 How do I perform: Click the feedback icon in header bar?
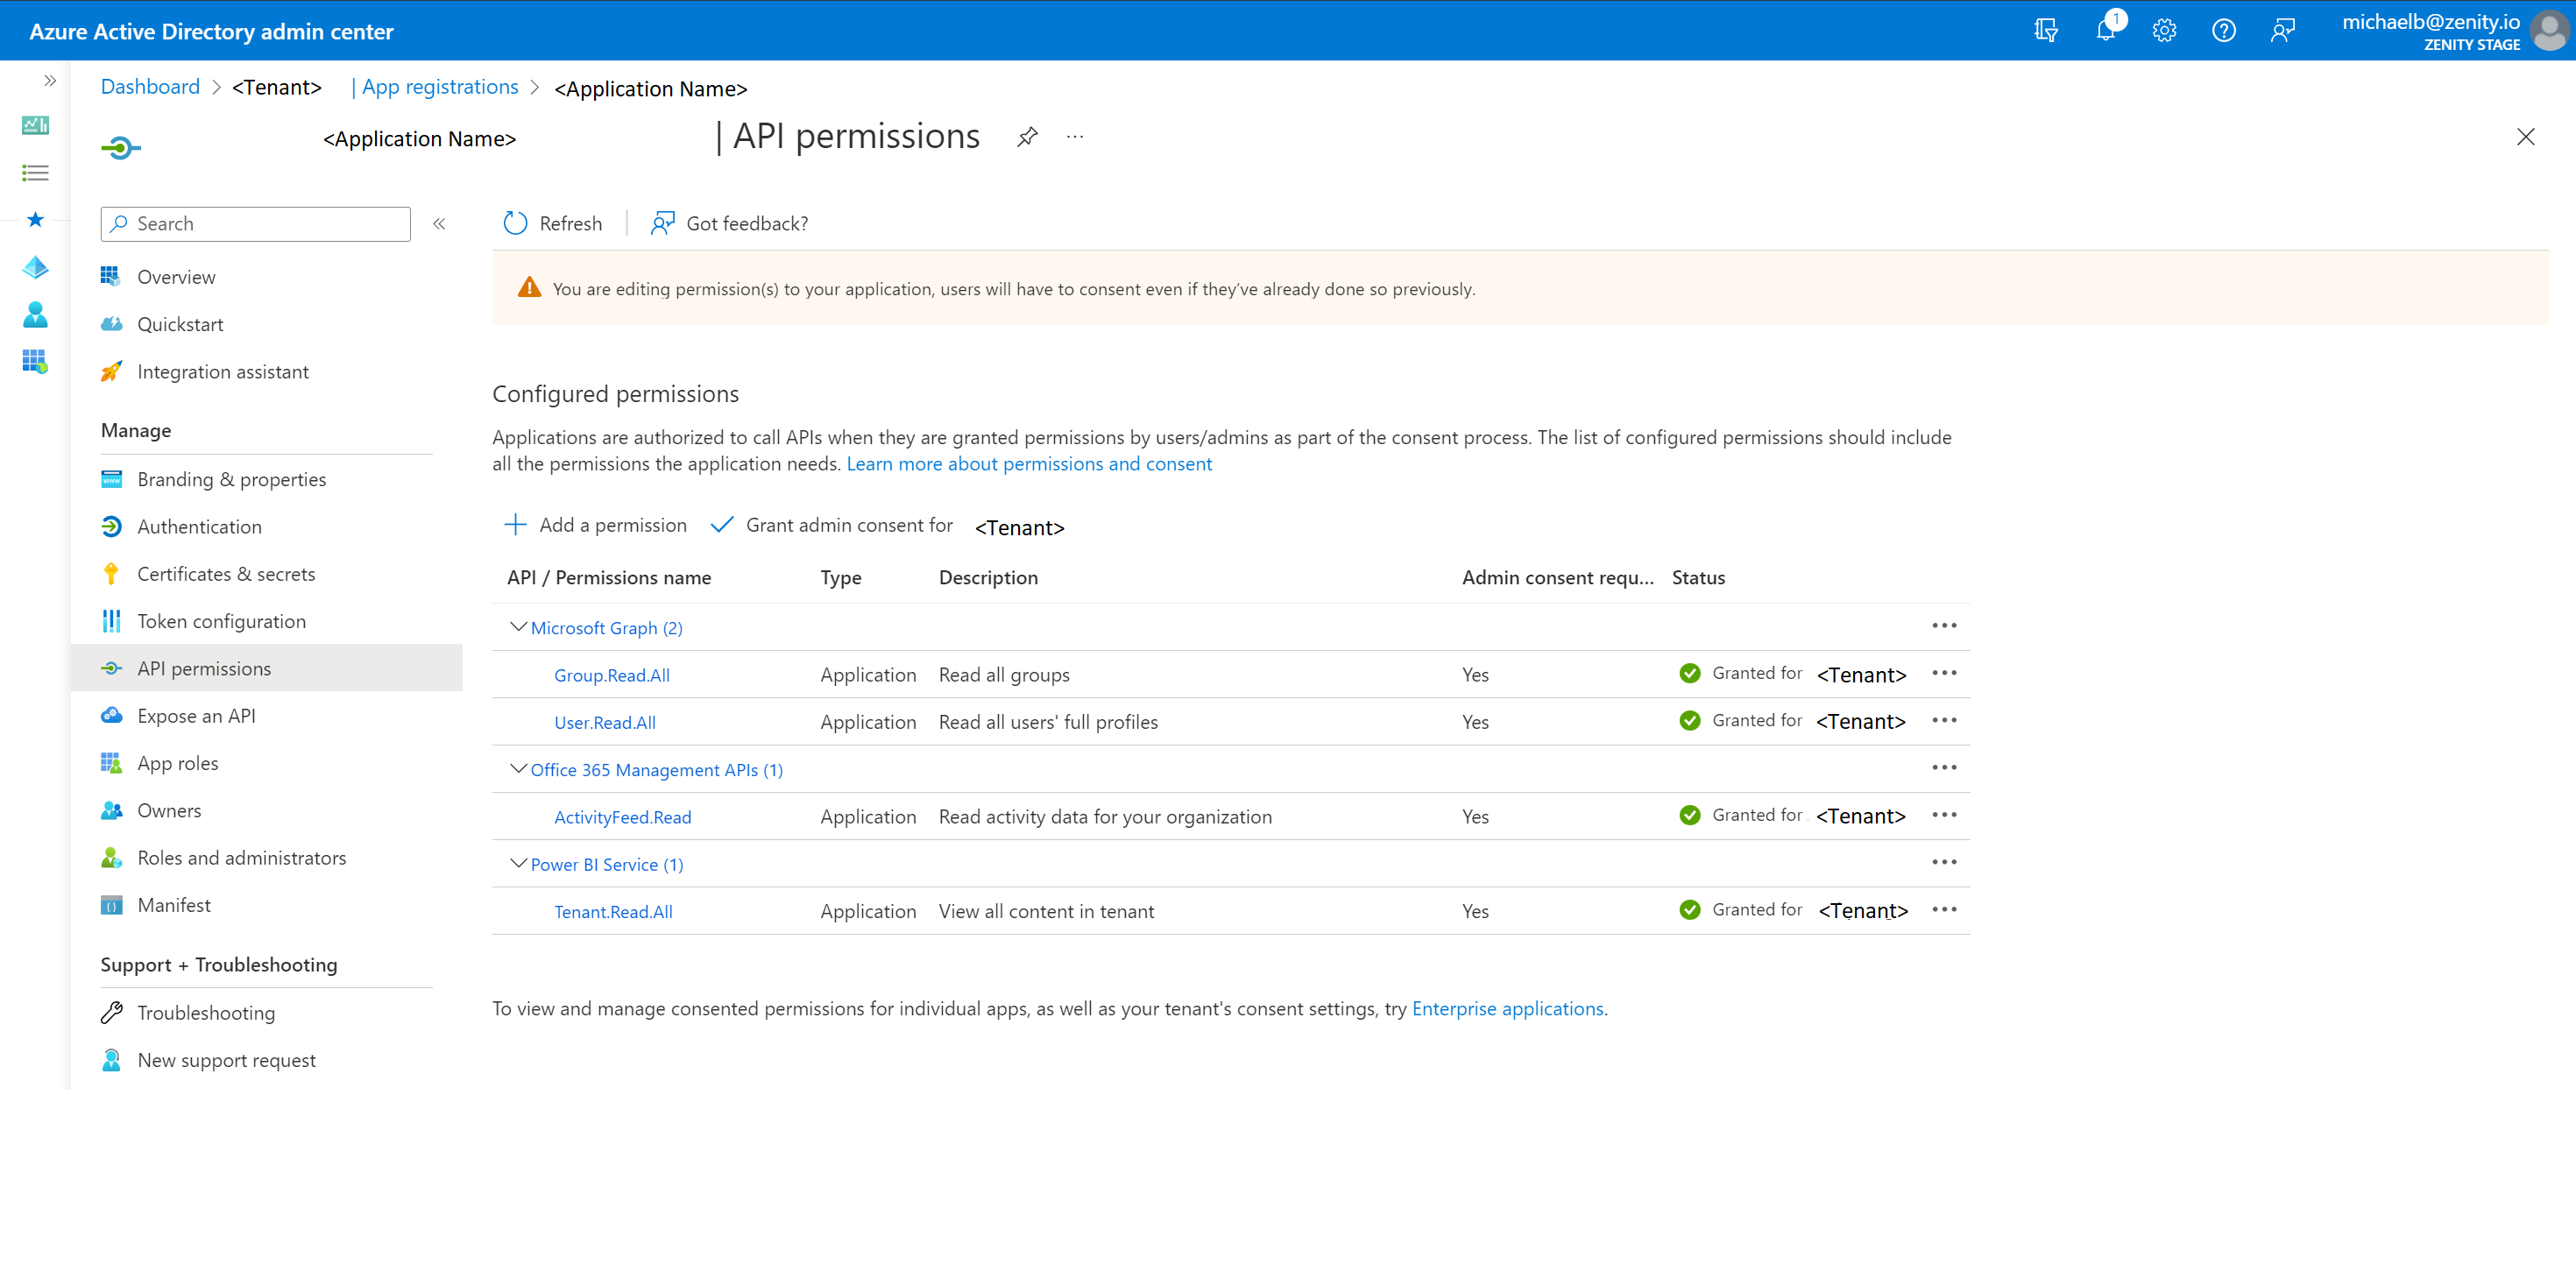point(2282,30)
